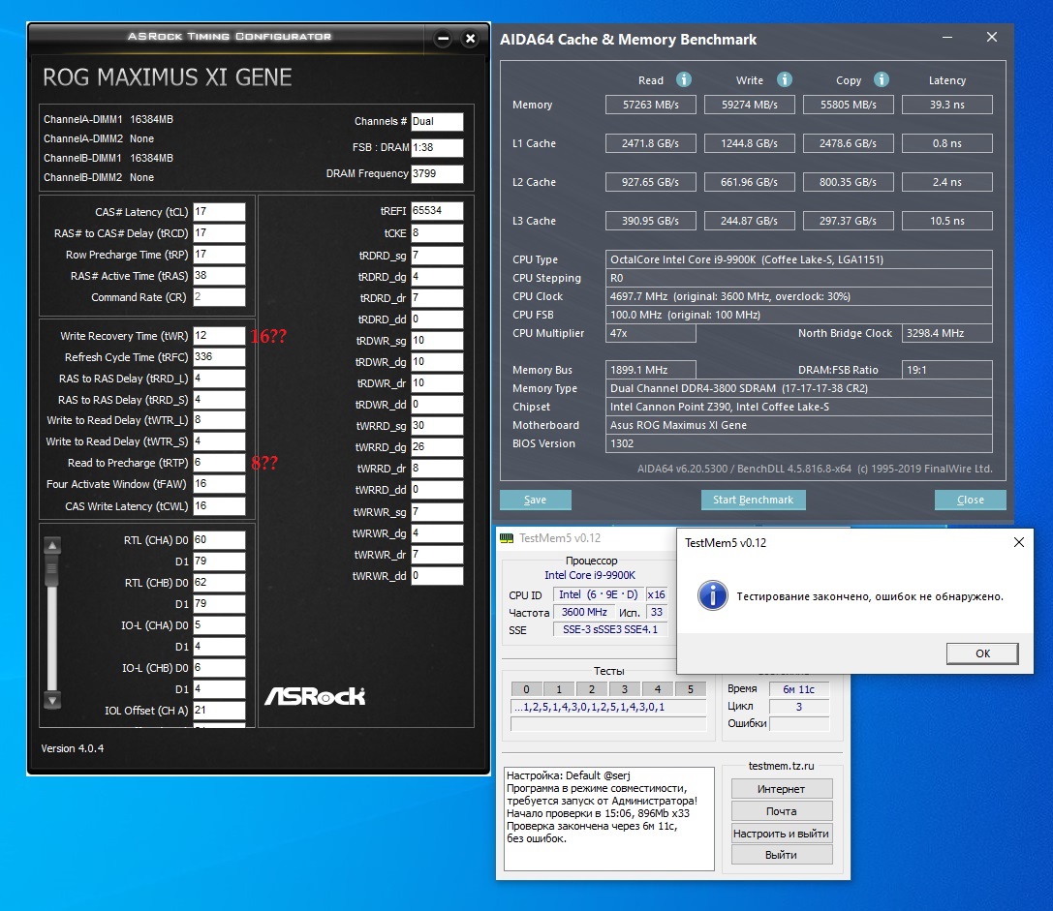Click the tWRRD_sg value field

(437, 426)
